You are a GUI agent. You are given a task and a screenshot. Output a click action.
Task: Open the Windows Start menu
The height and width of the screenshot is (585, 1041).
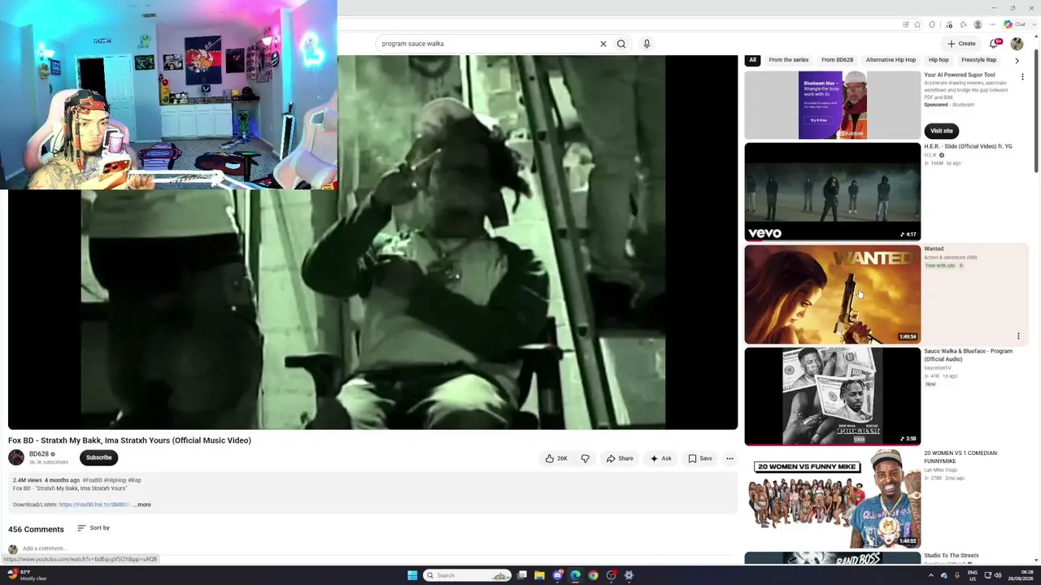[x=412, y=575]
